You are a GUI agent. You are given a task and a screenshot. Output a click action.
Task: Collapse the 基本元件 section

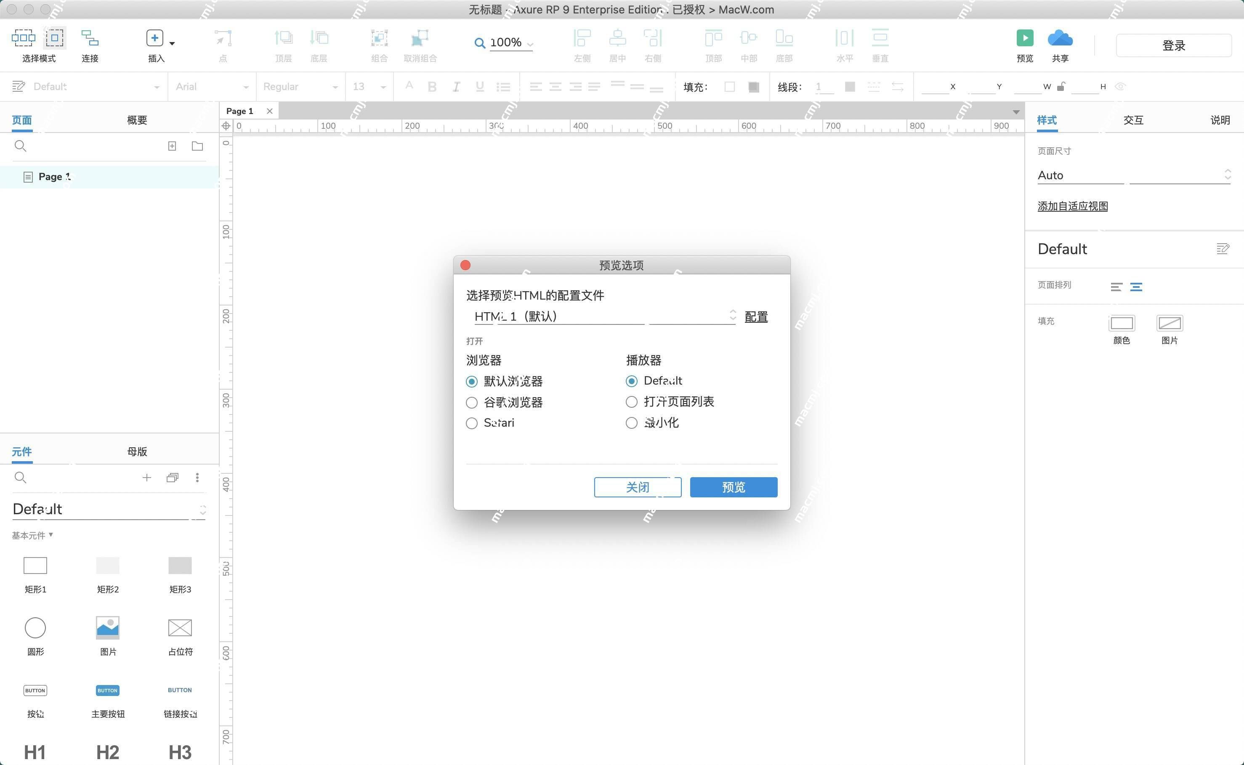[x=32, y=535]
